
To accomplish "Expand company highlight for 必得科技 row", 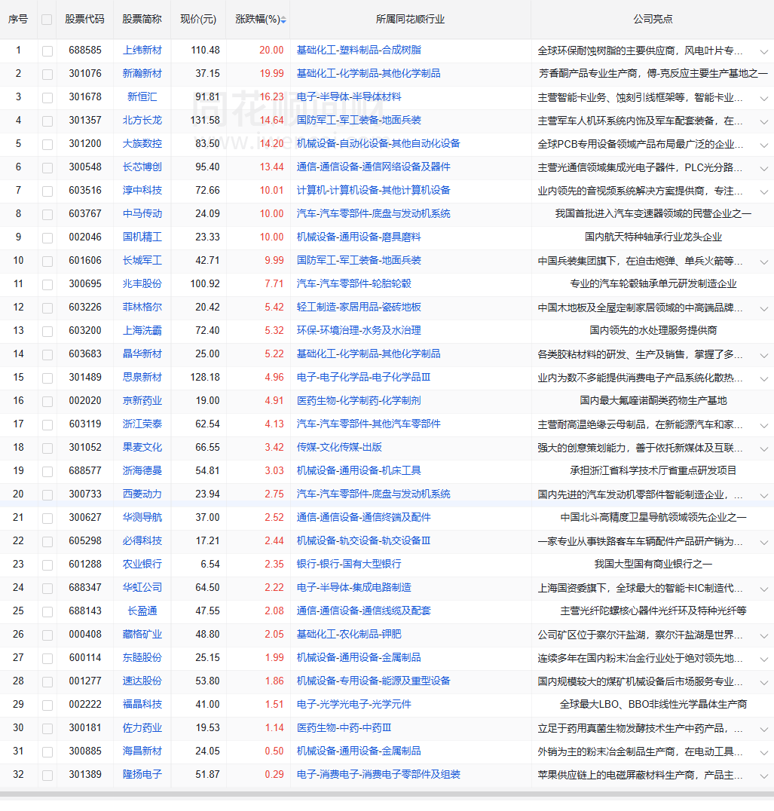I will coord(763,542).
